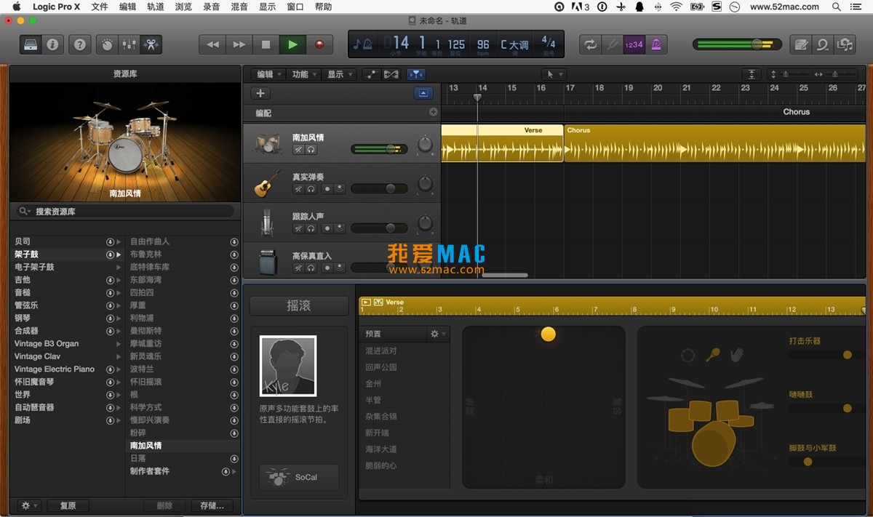Image resolution: width=873 pixels, height=517 pixels.
Task: Open the pointer tool dropdown
Action: (554, 74)
